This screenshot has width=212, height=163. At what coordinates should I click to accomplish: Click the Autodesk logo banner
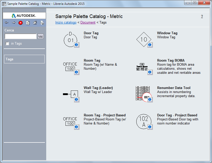[24, 16]
